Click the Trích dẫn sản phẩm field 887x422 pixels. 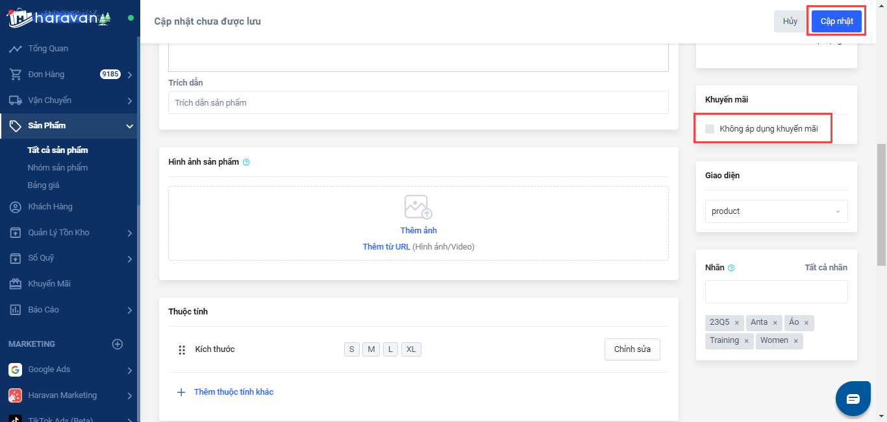pyautogui.click(x=418, y=102)
